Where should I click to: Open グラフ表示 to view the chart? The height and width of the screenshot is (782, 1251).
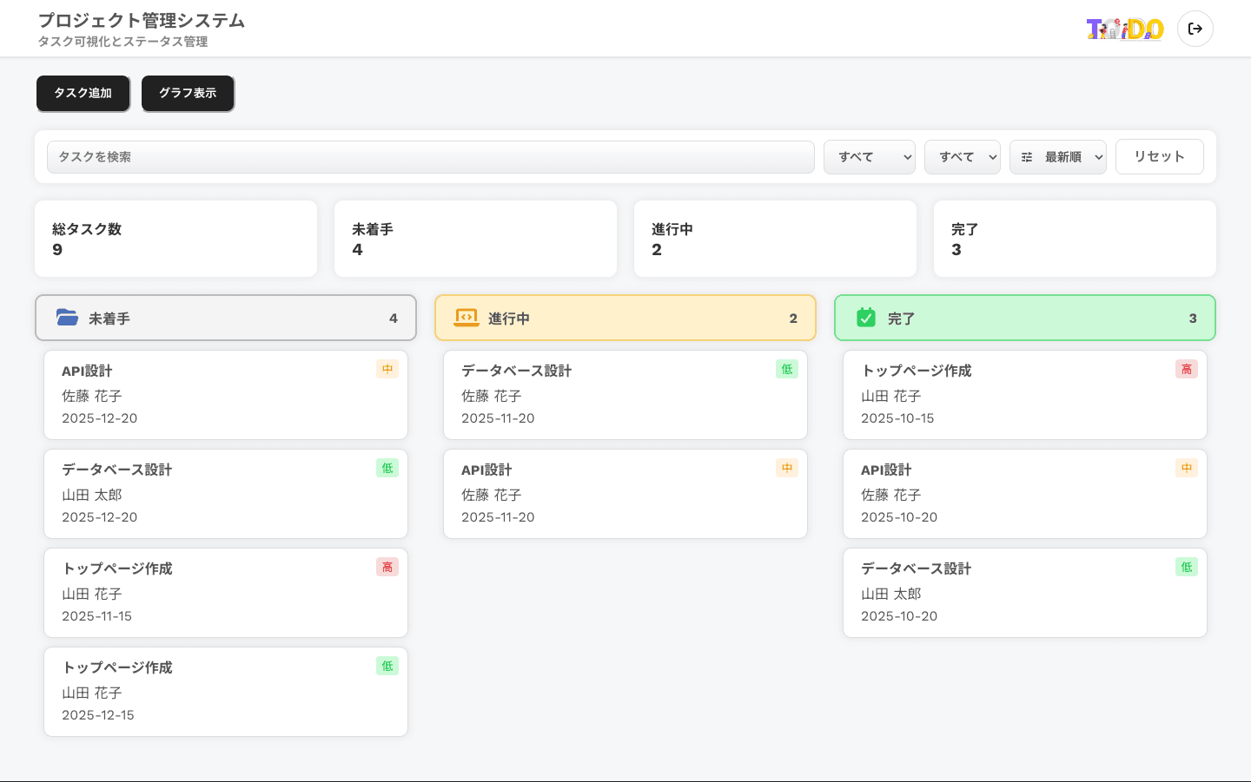(188, 94)
